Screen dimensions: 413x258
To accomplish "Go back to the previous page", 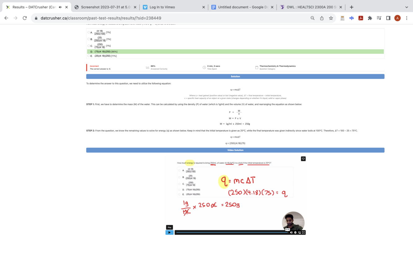I will pos(6,18).
